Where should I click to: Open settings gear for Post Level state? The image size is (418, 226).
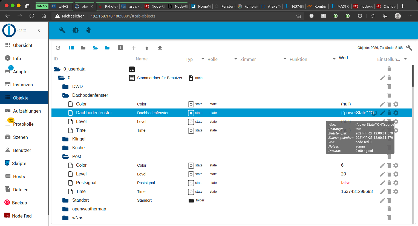(x=396, y=174)
